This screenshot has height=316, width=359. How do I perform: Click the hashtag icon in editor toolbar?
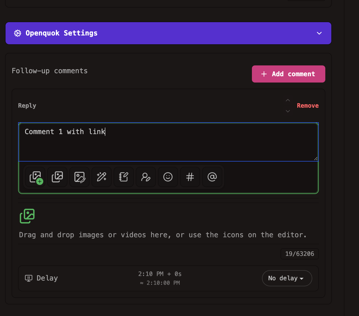(x=190, y=177)
